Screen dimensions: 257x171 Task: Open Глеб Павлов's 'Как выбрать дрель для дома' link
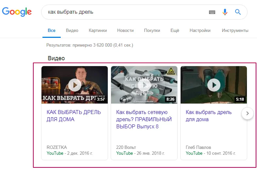208,116
